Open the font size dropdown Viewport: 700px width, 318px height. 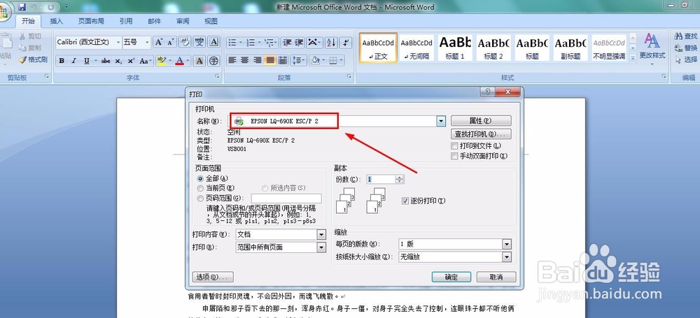[x=147, y=43]
